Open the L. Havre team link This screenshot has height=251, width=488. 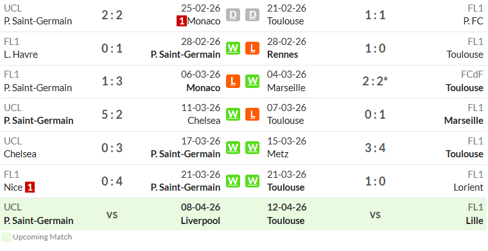21,55
